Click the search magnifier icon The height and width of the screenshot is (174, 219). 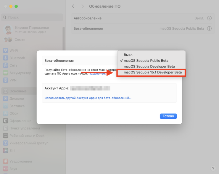click(5, 17)
